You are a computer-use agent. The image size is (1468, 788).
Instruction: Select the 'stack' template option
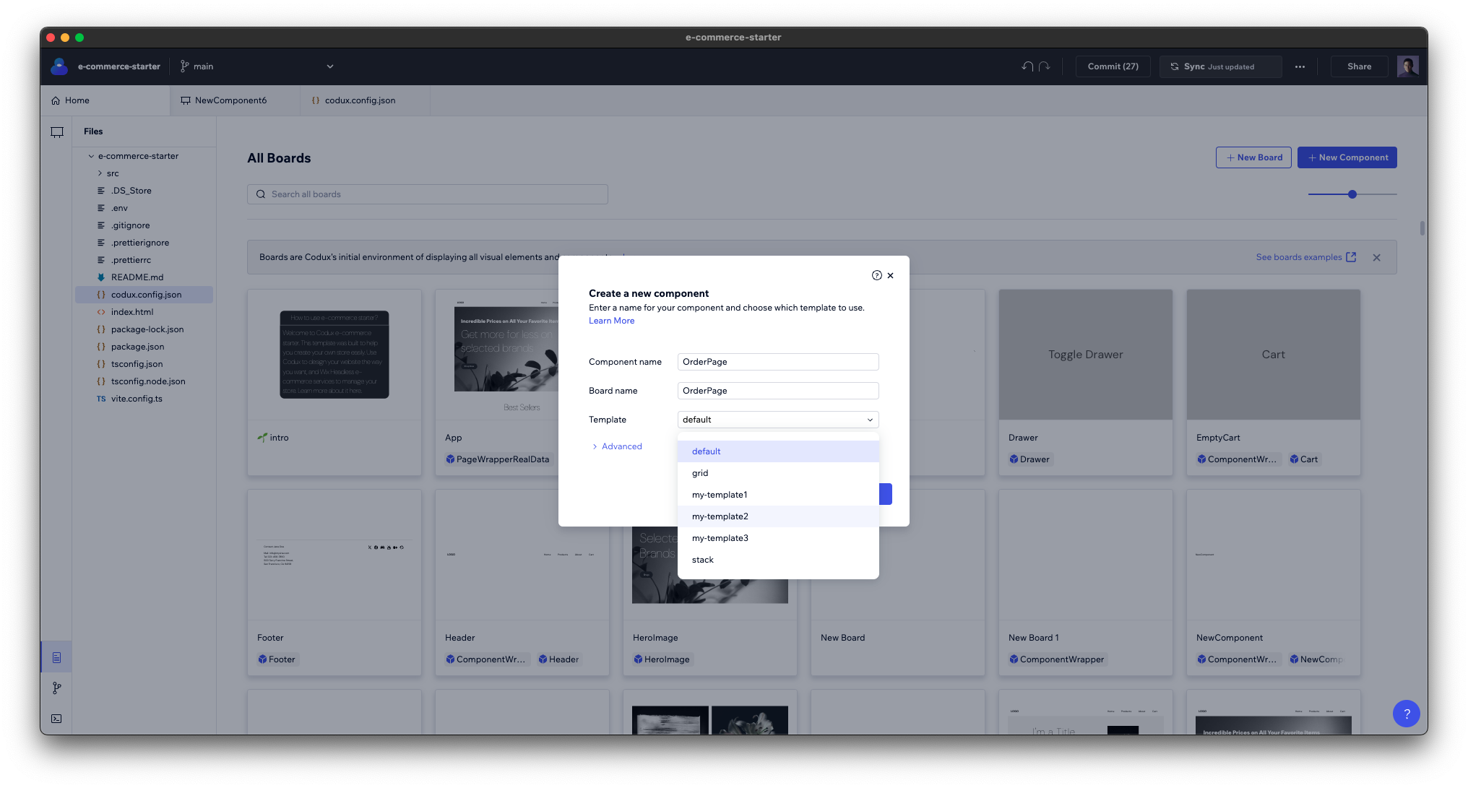point(702,559)
